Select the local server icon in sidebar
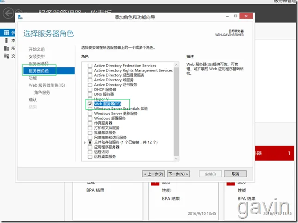Viewport: 298px width, 223px height. point(6,40)
